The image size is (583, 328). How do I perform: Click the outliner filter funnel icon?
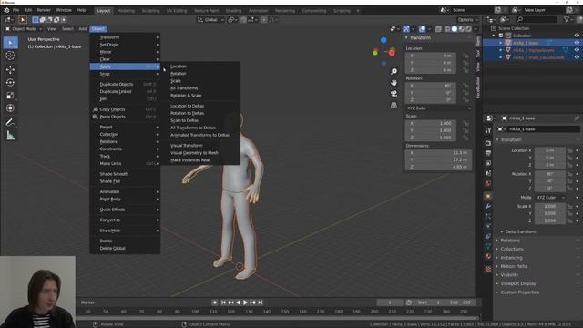click(567, 19)
